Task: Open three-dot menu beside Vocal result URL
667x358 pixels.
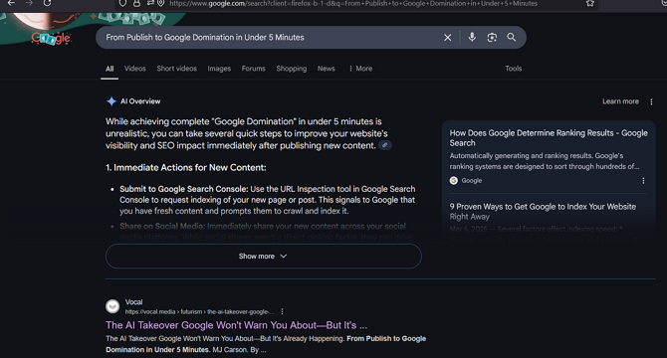Action: (x=282, y=311)
